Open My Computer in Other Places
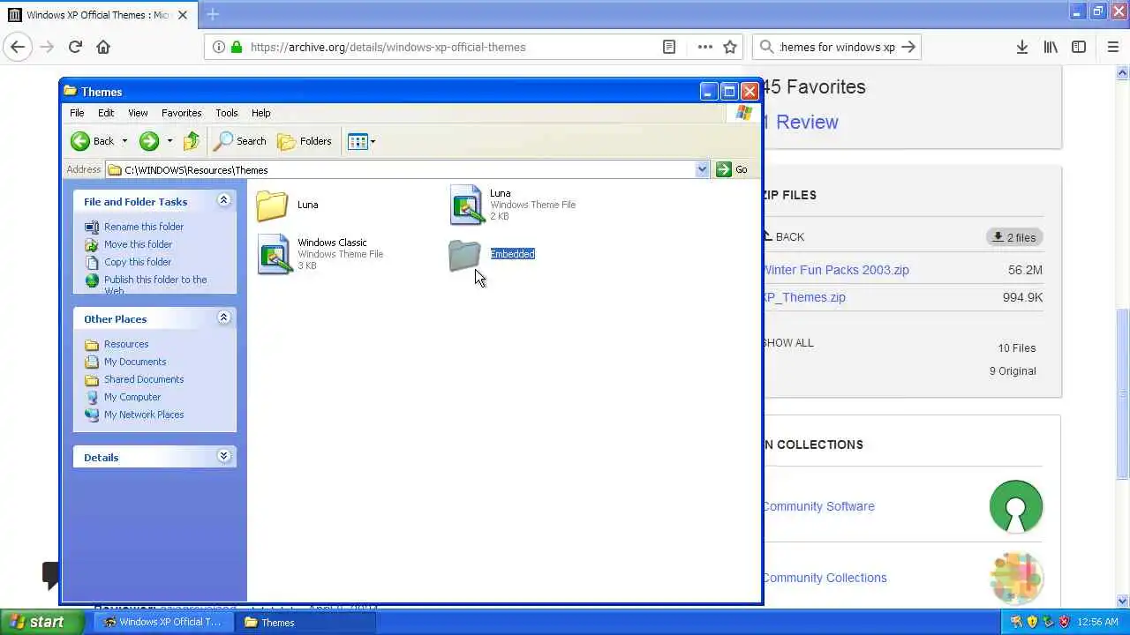Viewport: 1130px width, 635px height. [123, 397]
